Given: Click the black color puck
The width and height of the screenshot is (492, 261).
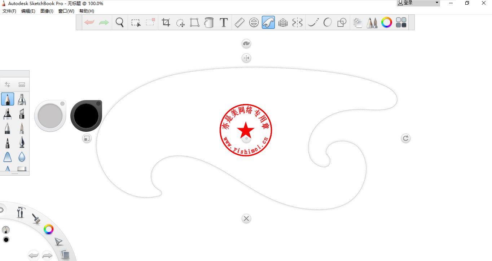Looking at the screenshot, I should click(86, 116).
